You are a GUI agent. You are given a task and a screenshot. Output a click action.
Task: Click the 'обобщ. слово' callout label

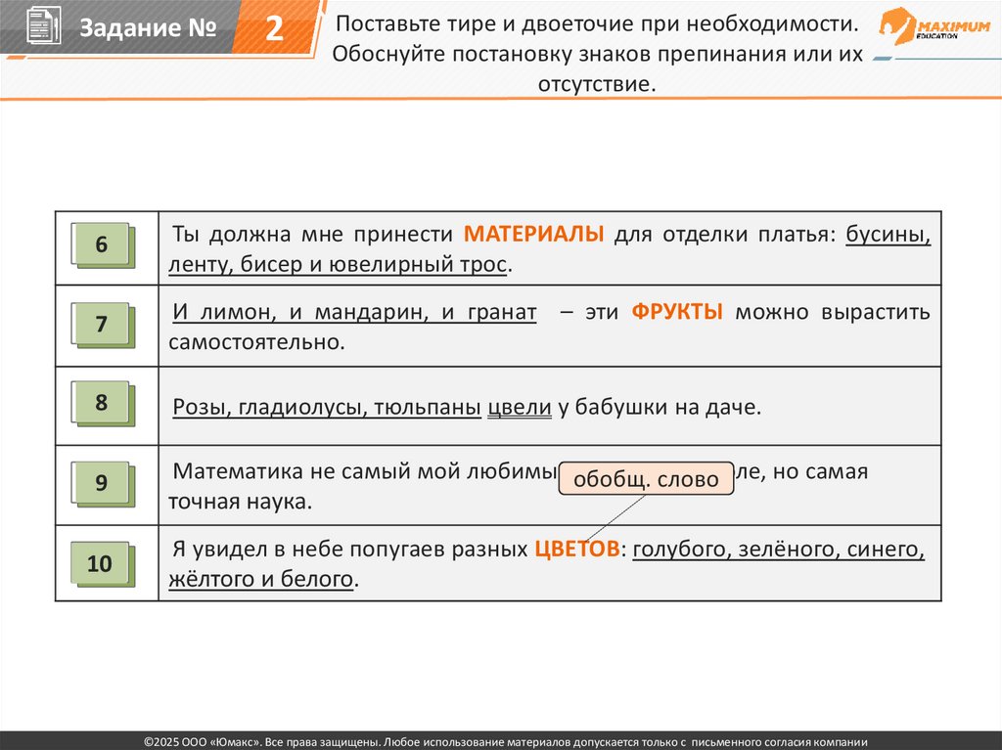pyautogui.click(x=646, y=478)
